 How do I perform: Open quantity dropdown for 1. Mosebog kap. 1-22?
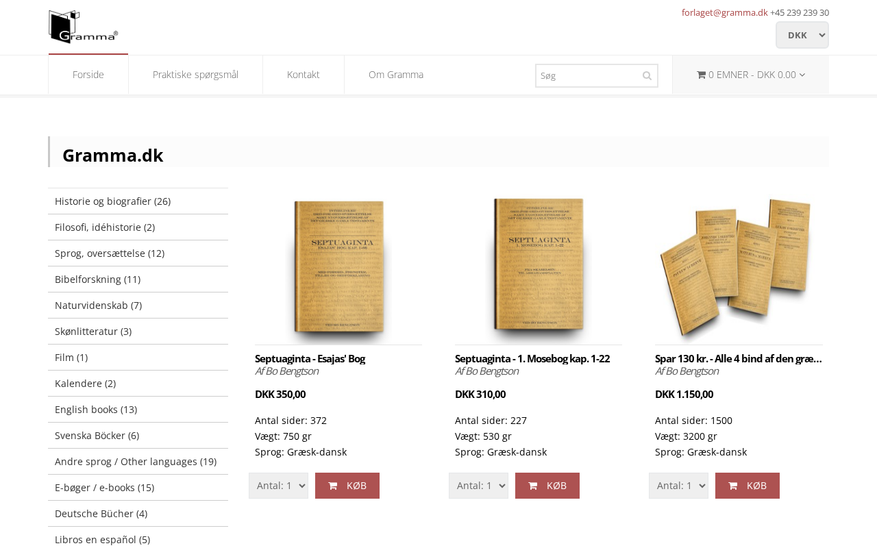click(x=478, y=486)
